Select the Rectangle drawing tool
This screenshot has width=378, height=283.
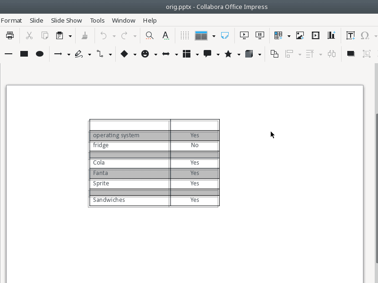(x=24, y=54)
